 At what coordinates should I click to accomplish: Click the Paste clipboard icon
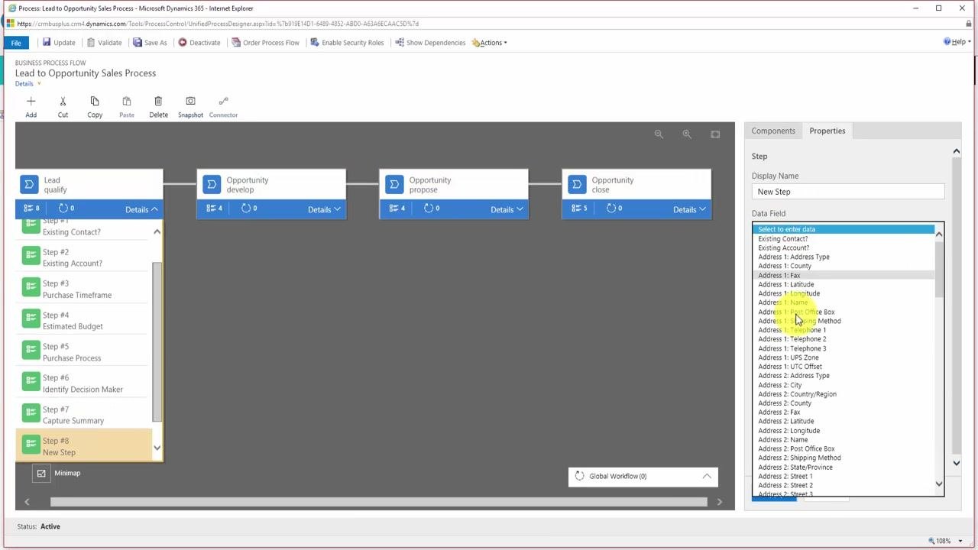tap(127, 101)
